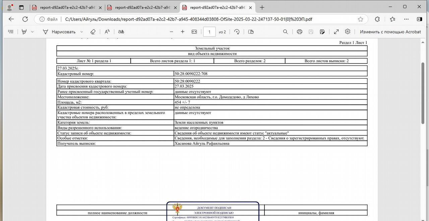Open PDF viewer settings gear
The width and height of the screenshot is (429, 221).
point(348,32)
